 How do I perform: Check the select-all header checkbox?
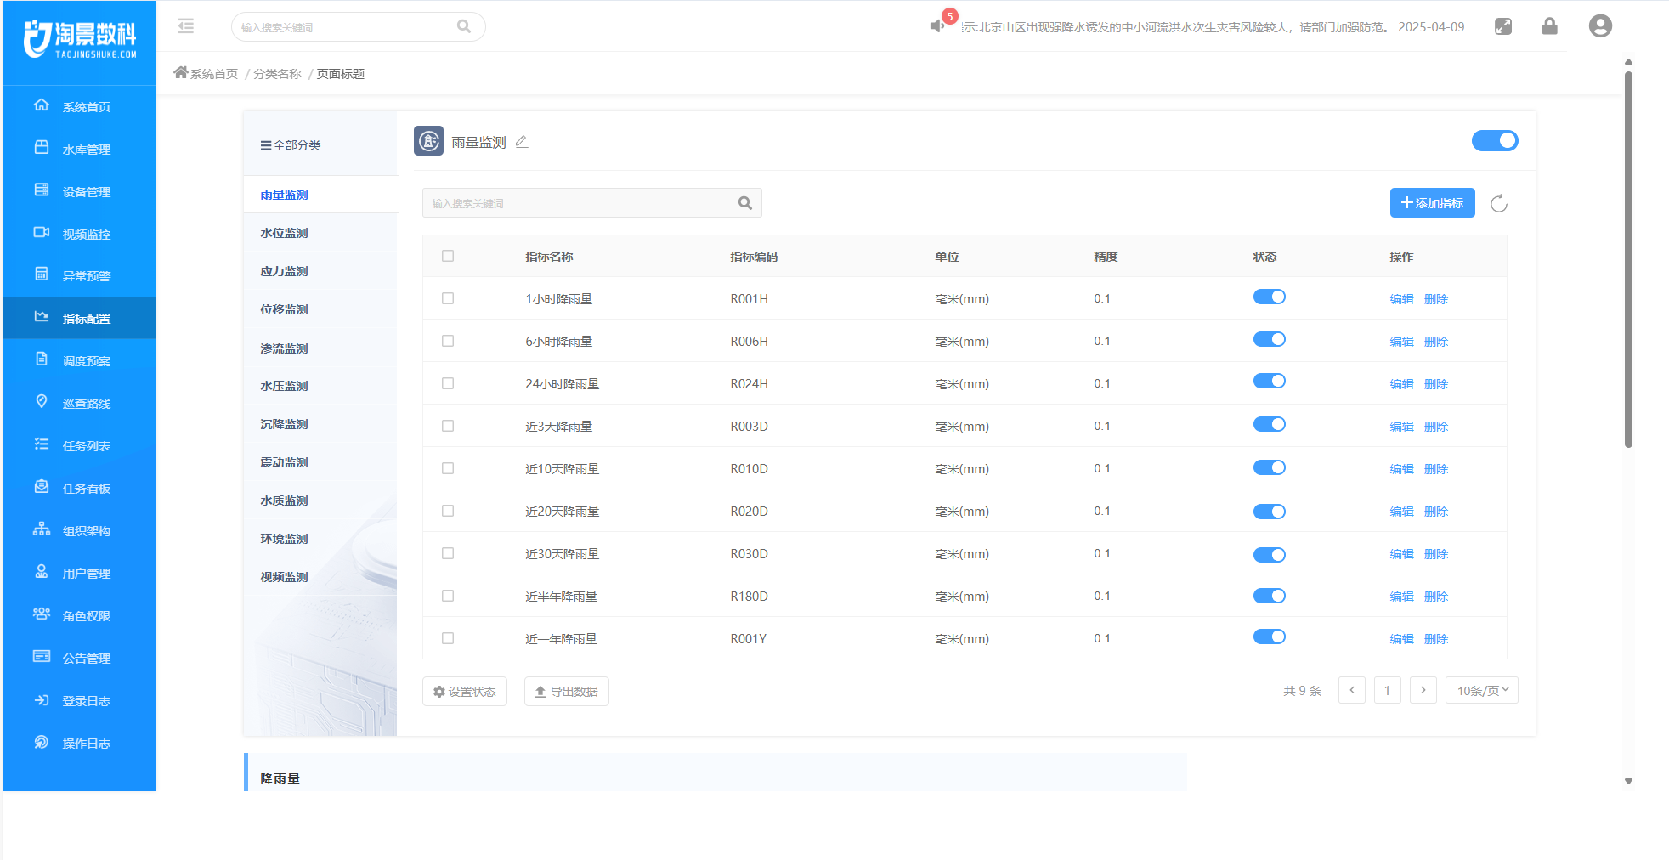[448, 256]
